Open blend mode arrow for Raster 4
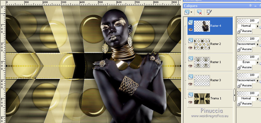Viewport: 261px width, 123px height. click(257, 26)
